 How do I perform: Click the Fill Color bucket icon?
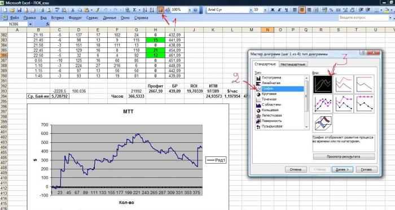coord(387,10)
